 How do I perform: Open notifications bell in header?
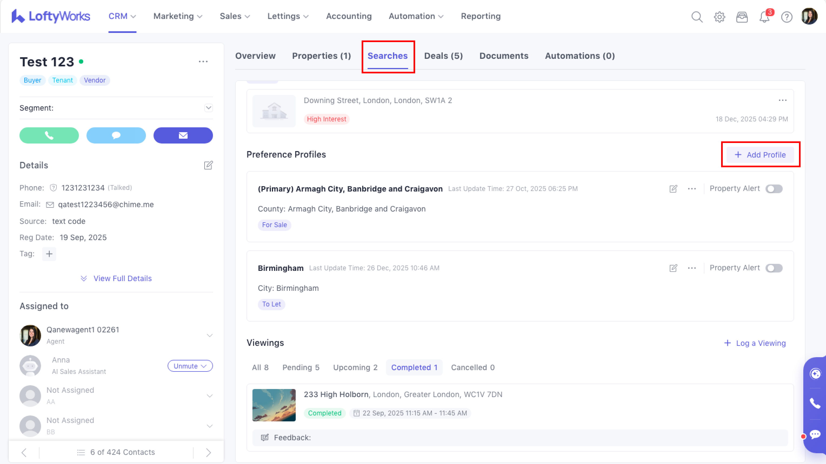764,17
